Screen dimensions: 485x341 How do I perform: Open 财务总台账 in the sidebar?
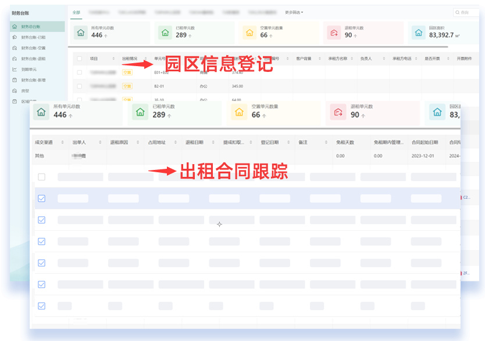pyautogui.click(x=37, y=27)
